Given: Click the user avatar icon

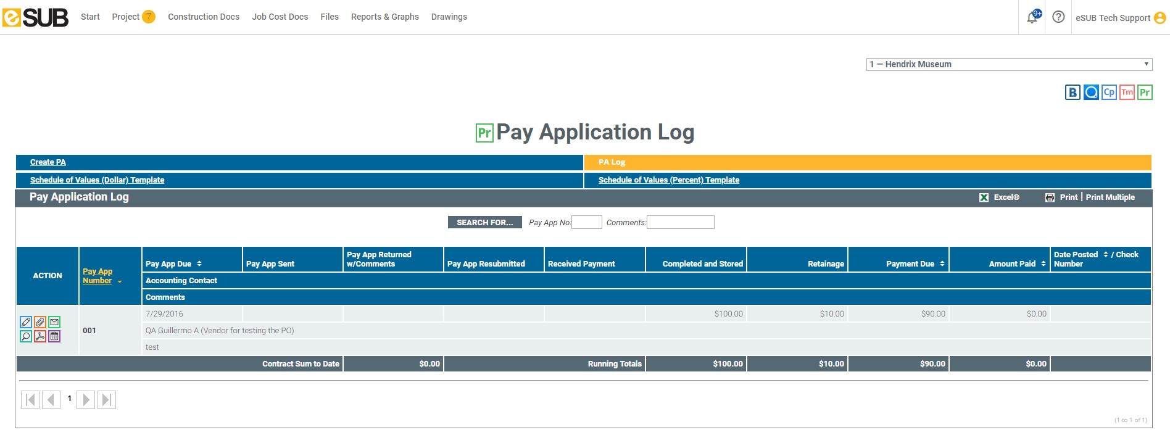Looking at the screenshot, I should [x=1160, y=18].
